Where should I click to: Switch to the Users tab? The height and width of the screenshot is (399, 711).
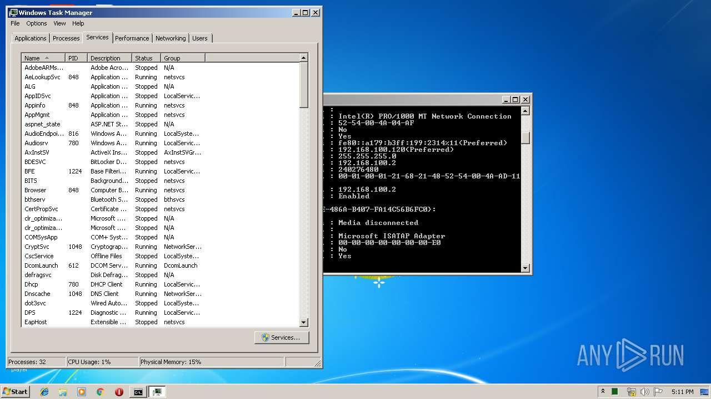point(200,38)
